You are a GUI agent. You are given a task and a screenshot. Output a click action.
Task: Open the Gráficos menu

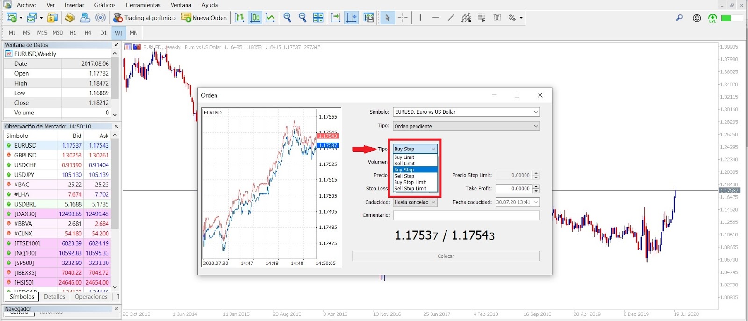click(x=105, y=5)
